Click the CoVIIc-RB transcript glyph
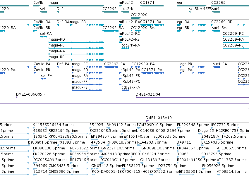The height and width of the screenshot is (176, 249). [35, 31]
